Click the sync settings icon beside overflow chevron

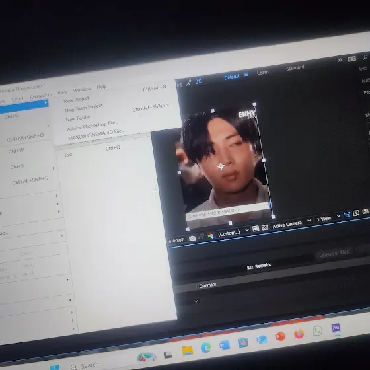(351, 59)
